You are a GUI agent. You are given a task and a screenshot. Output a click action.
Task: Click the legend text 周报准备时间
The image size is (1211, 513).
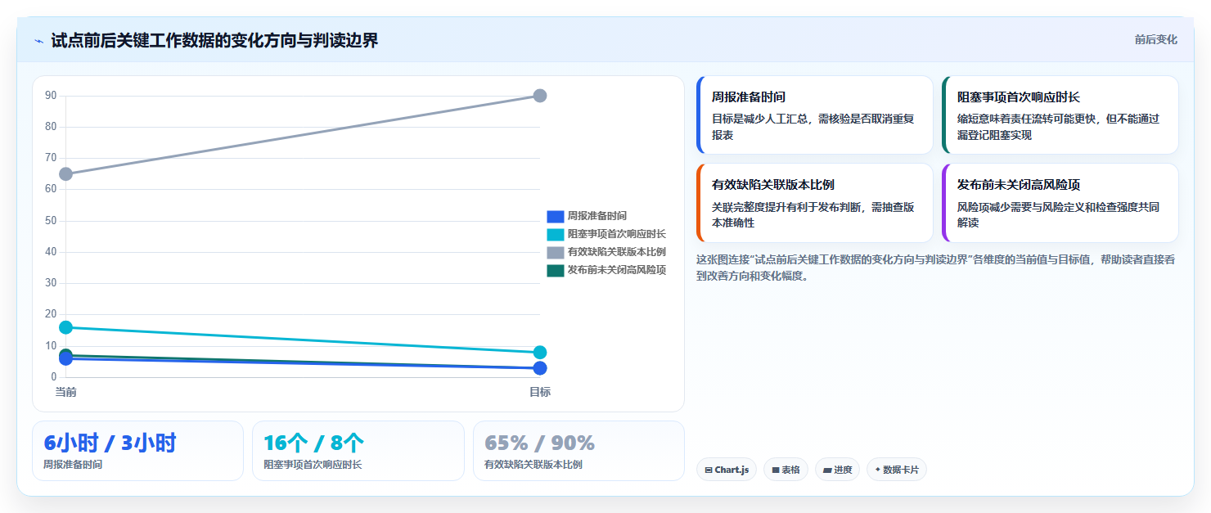tap(597, 216)
